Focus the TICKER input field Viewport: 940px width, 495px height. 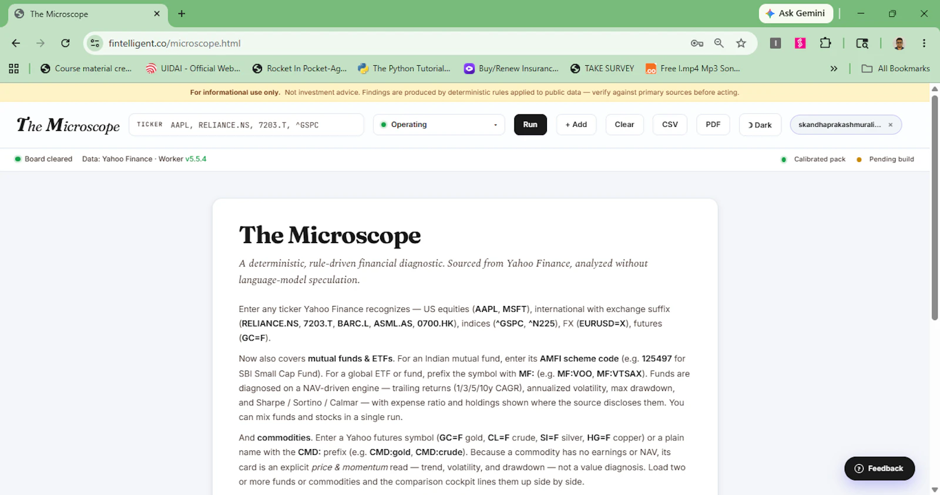click(x=246, y=124)
